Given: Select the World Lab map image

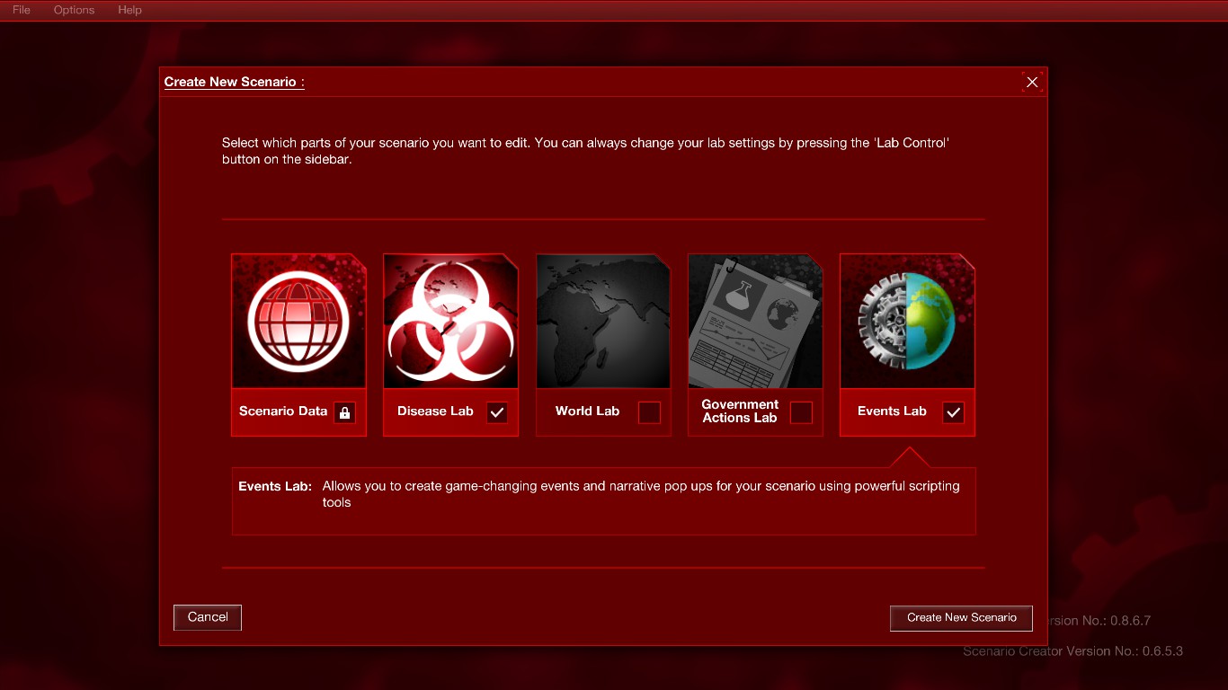Looking at the screenshot, I should click(603, 321).
